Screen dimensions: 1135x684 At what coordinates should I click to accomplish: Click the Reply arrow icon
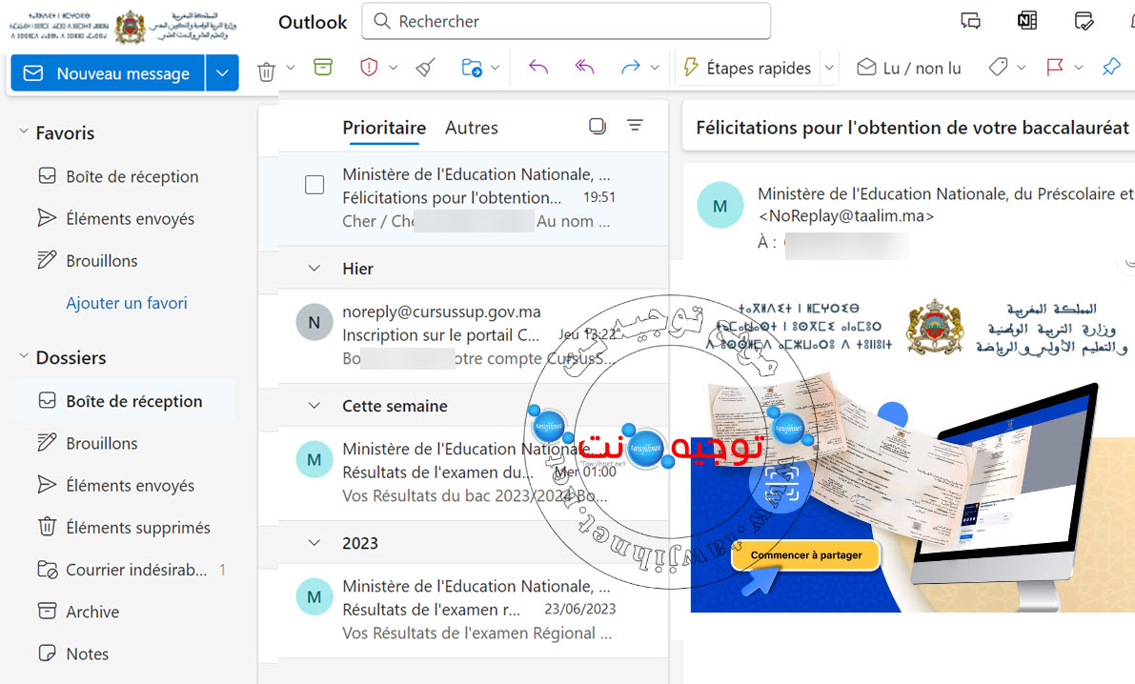coord(537,68)
